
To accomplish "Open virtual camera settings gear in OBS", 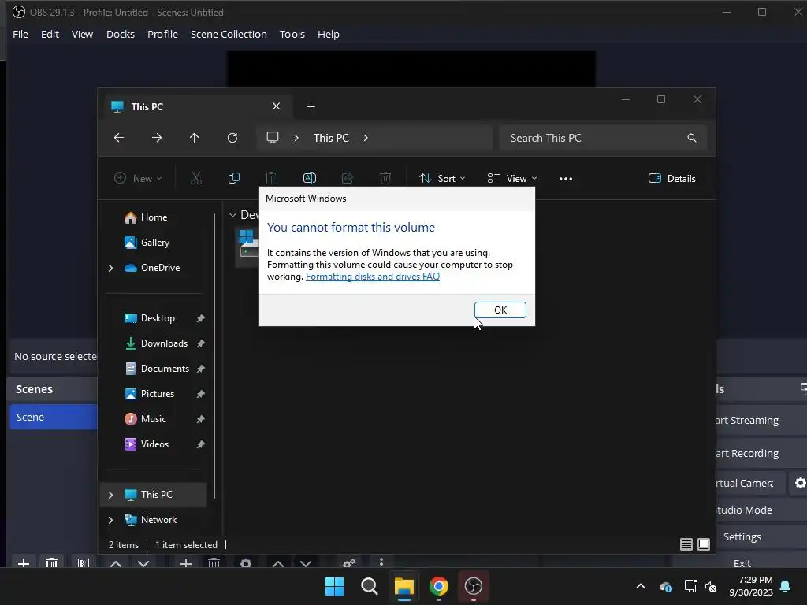I will tap(800, 483).
